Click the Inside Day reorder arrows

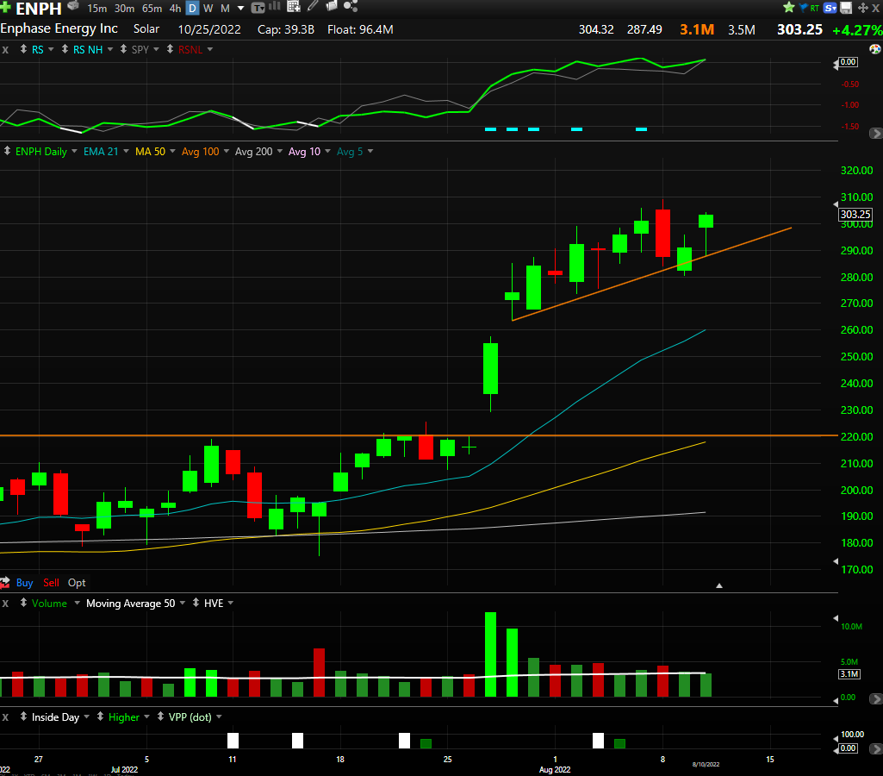coord(23,717)
